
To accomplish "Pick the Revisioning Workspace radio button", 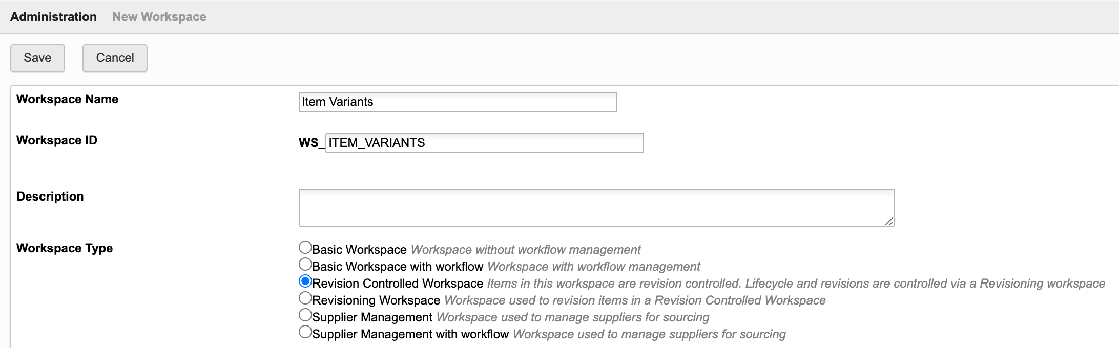I will tap(305, 298).
